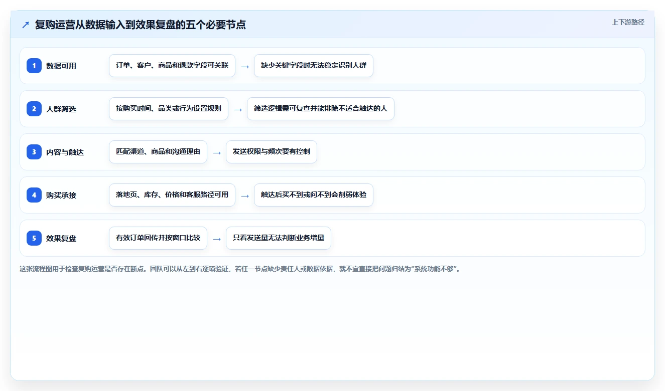Viewport: 665px width, 391px height.
Task: Click the arrow in the 数据可用 row
Action: pos(245,66)
